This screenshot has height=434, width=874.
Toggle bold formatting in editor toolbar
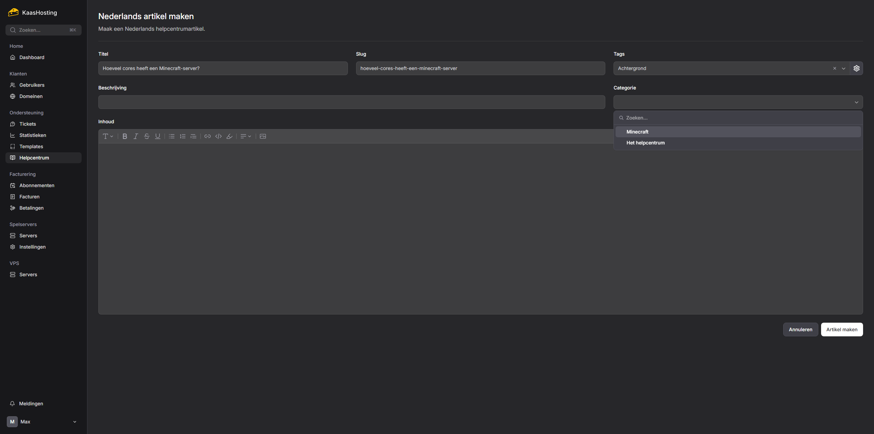click(x=125, y=136)
